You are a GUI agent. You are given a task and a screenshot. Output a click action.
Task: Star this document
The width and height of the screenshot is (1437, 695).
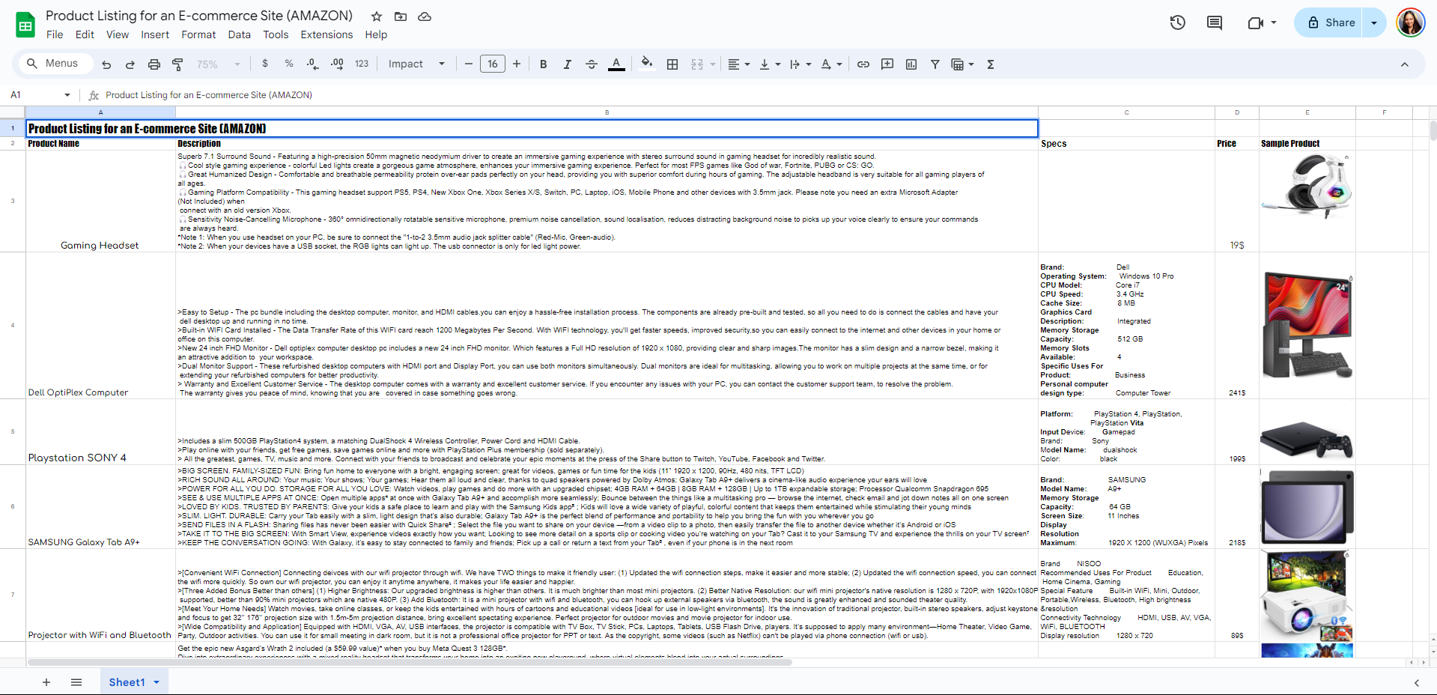point(377,16)
